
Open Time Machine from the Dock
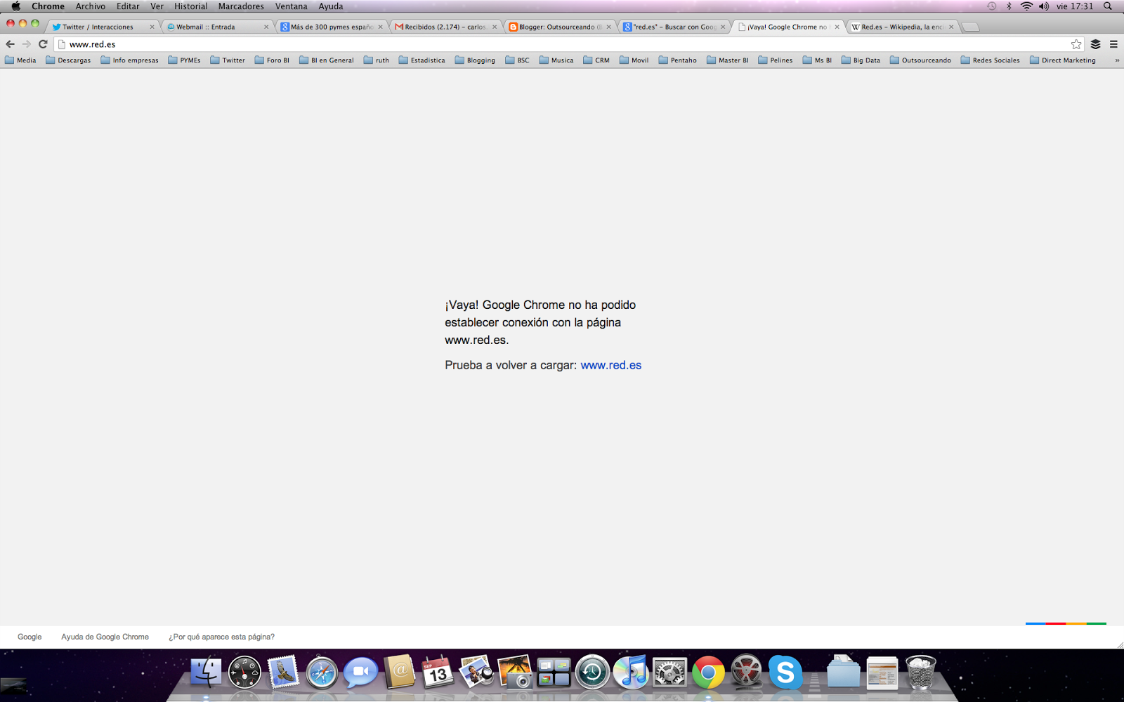tap(592, 673)
